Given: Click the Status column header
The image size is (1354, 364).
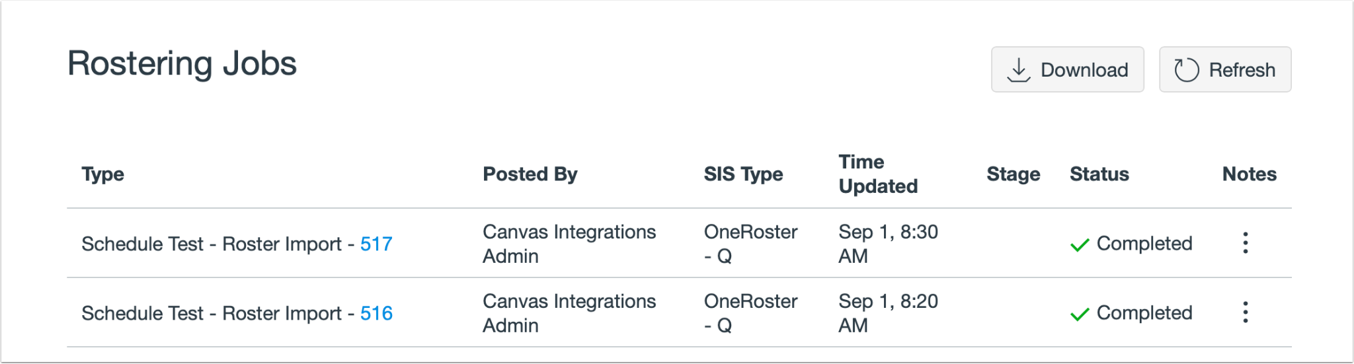Looking at the screenshot, I should click(x=1099, y=174).
